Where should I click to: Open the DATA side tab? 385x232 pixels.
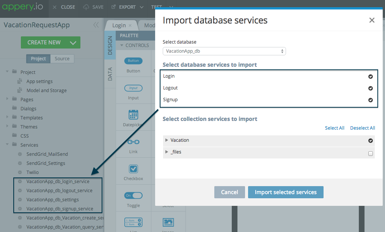[x=110, y=74]
